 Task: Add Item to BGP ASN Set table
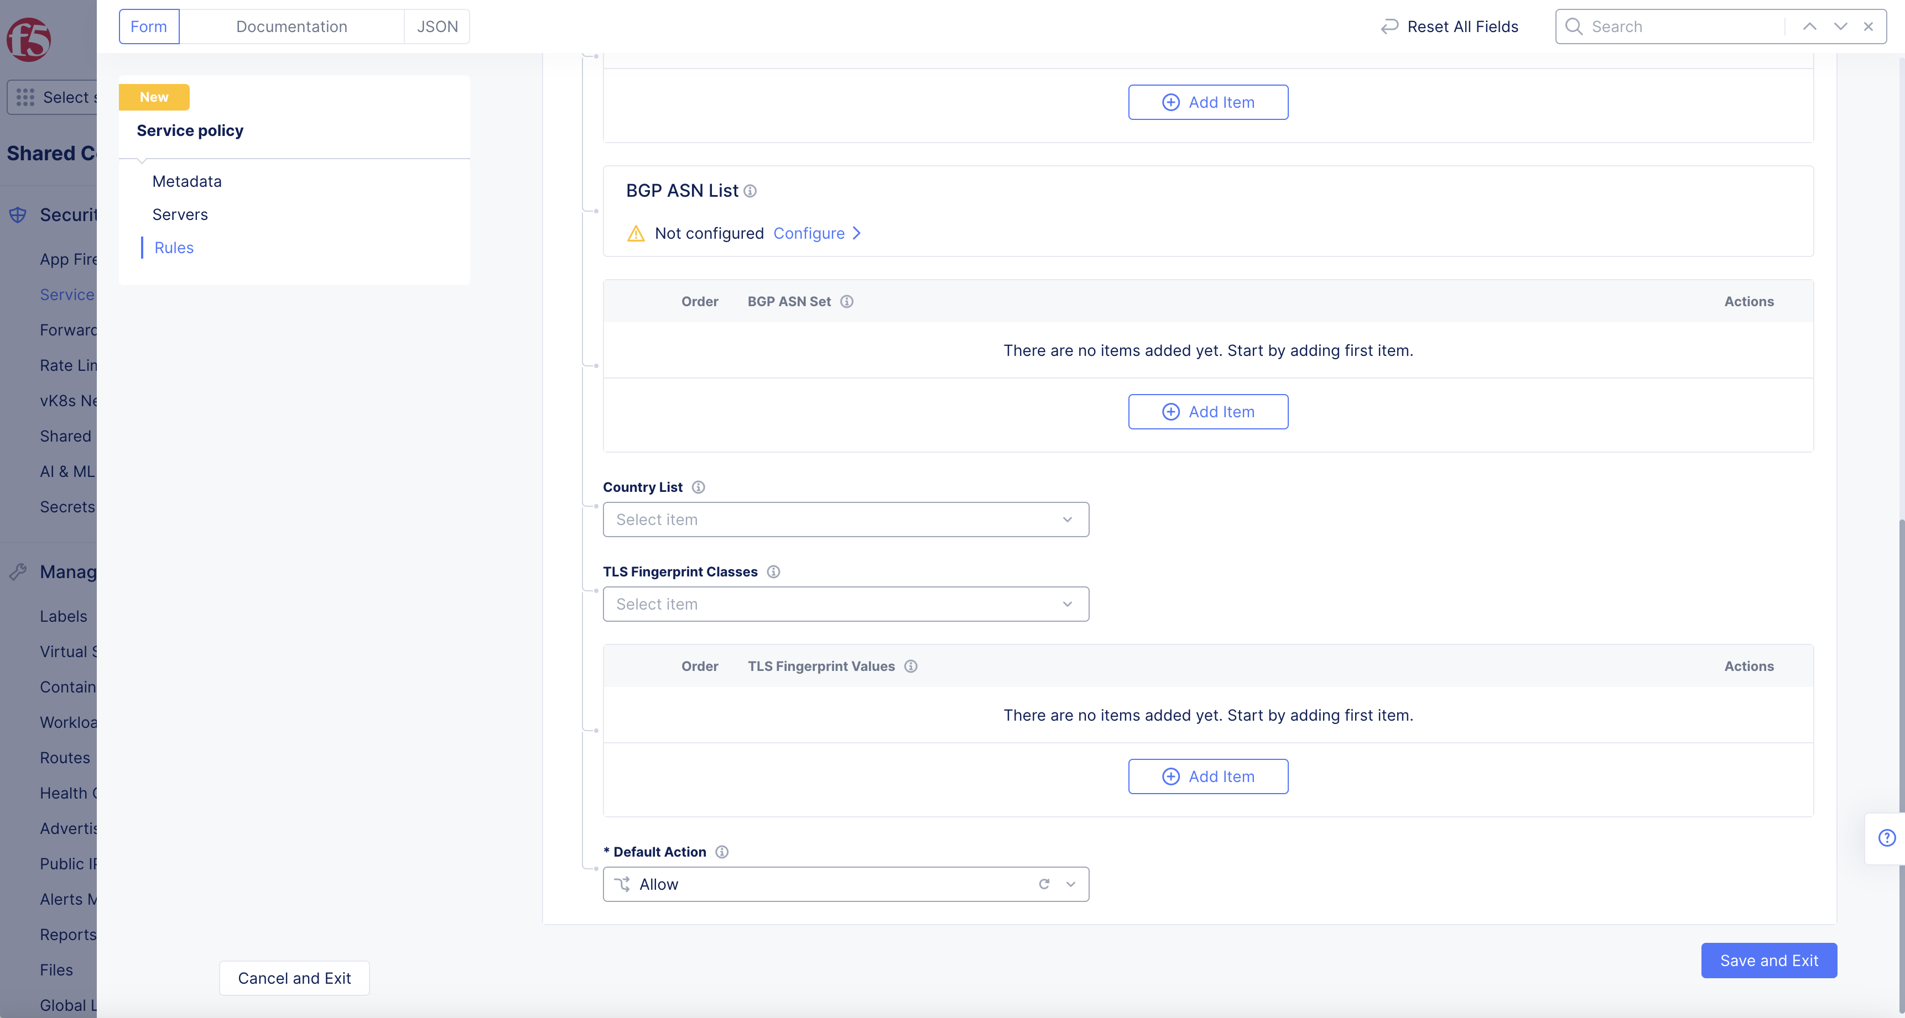click(x=1207, y=412)
